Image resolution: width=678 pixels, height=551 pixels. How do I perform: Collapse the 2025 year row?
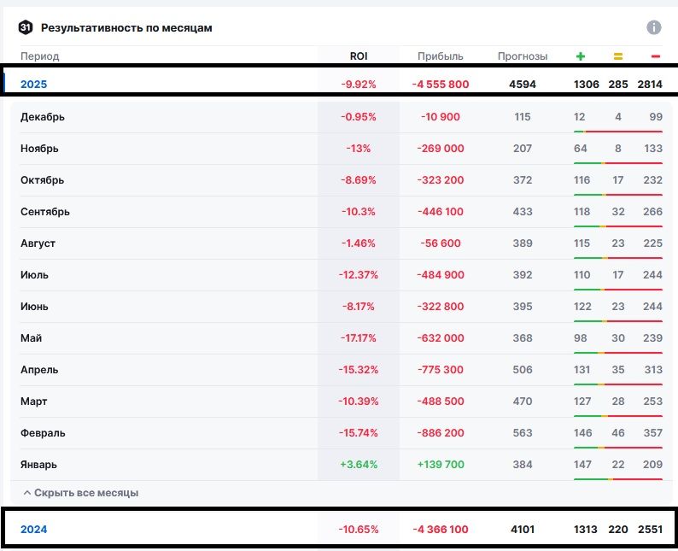pyautogui.click(x=34, y=84)
